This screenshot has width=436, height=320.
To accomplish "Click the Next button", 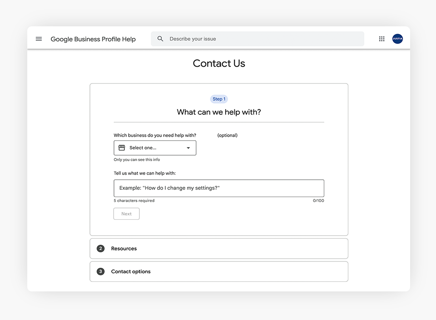I will point(126,214).
